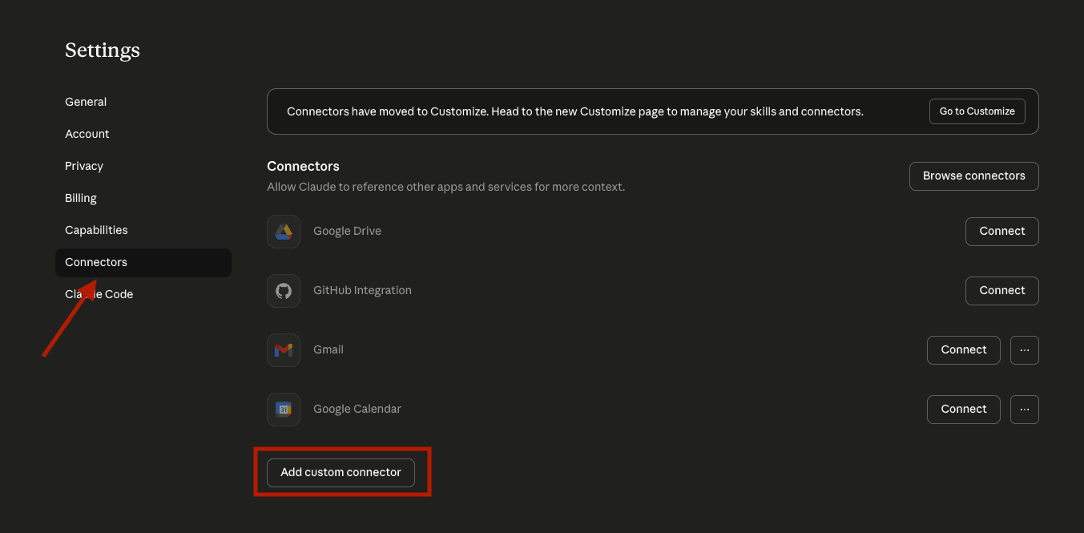Connect the Google Calendar service
Image resolution: width=1084 pixels, height=533 pixels.
(x=963, y=409)
